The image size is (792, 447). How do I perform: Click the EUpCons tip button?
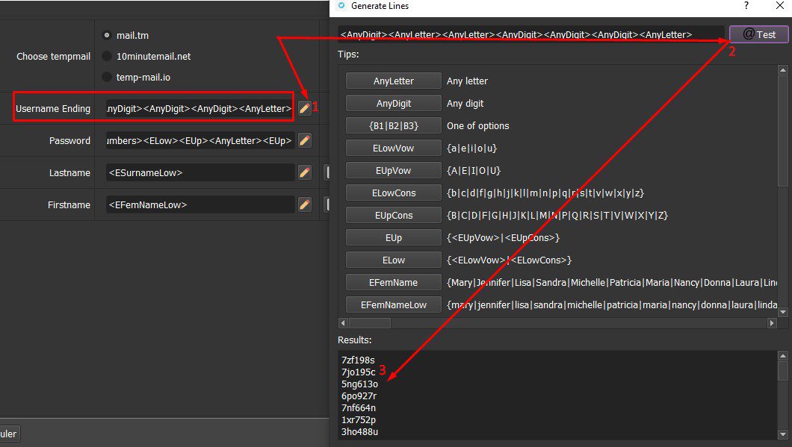pos(394,215)
